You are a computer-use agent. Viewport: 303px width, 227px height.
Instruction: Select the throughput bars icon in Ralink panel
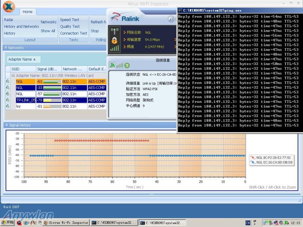pyautogui.click(x=120, y=66)
